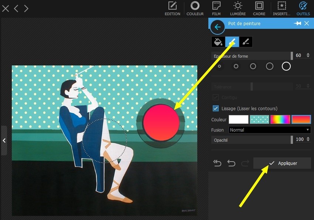The image size is (314, 220).
Task: Pin the Pot de peinture panel
Action: click(298, 23)
